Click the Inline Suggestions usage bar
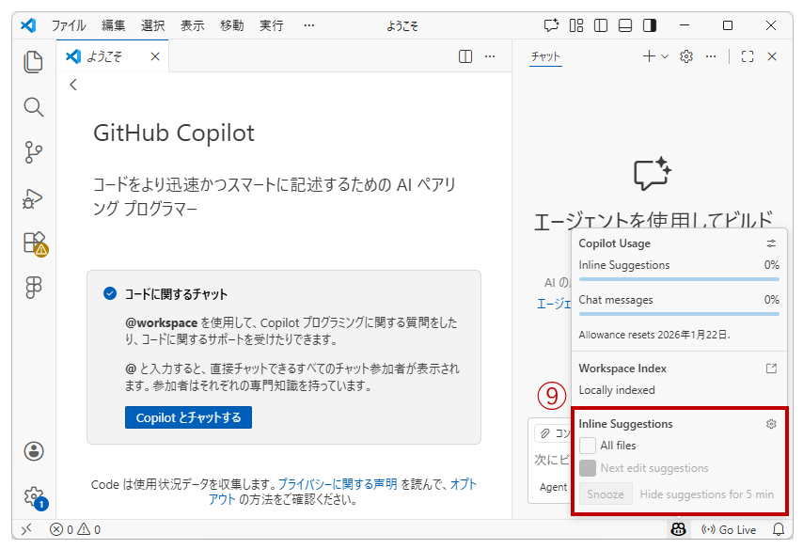Image resolution: width=803 pixels, height=549 pixels. tap(678, 279)
